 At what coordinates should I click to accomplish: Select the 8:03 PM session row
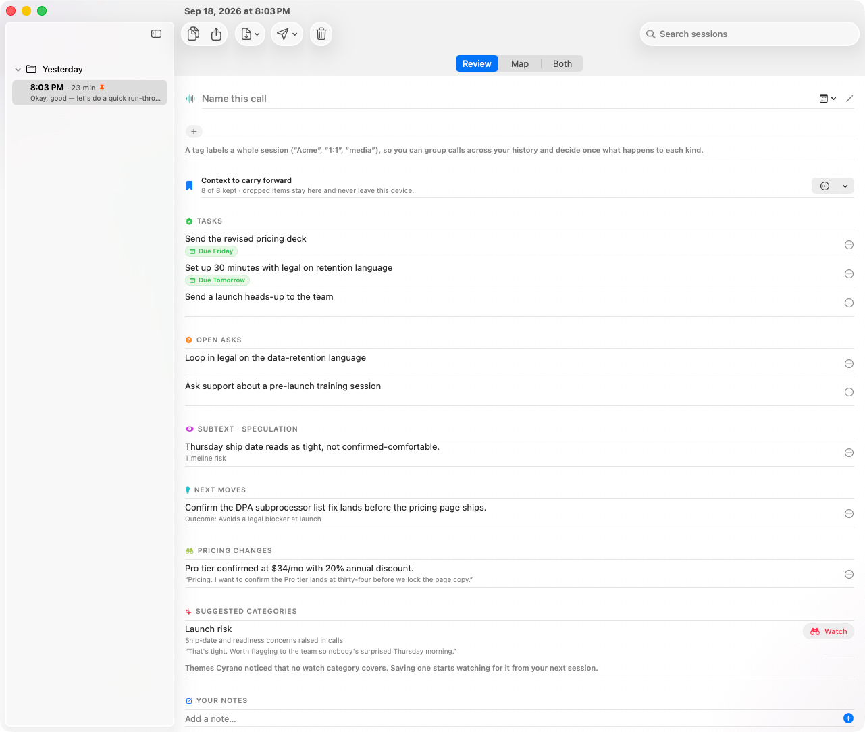click(90, 93)
